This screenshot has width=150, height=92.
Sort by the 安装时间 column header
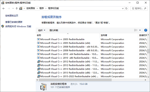[x=143, y=35]
